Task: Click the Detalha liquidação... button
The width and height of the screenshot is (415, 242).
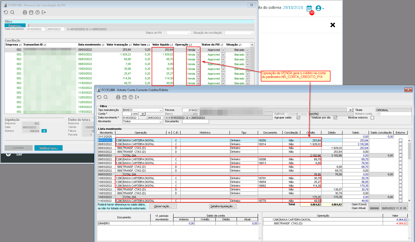Action: coord(223,206)
